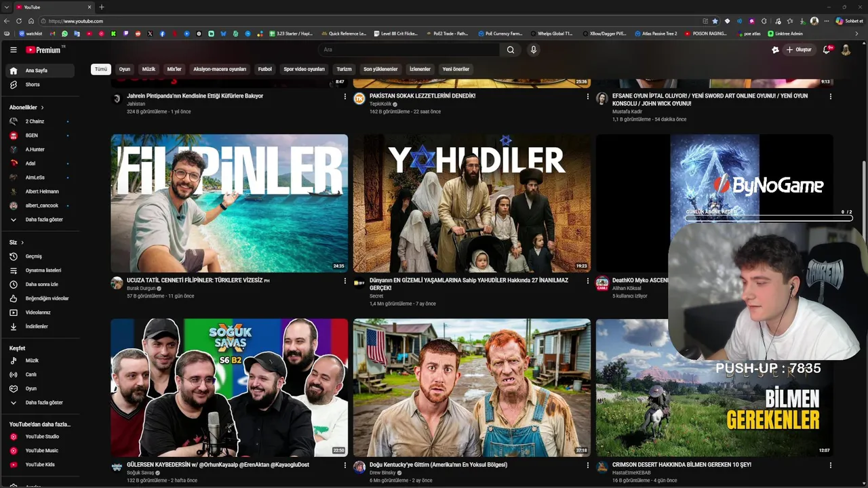Select the Yeni öneriler filter chip
Screen dimensions: 868x488
[x=456, y=69]
